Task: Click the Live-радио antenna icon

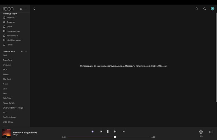Action: [4, 40]
